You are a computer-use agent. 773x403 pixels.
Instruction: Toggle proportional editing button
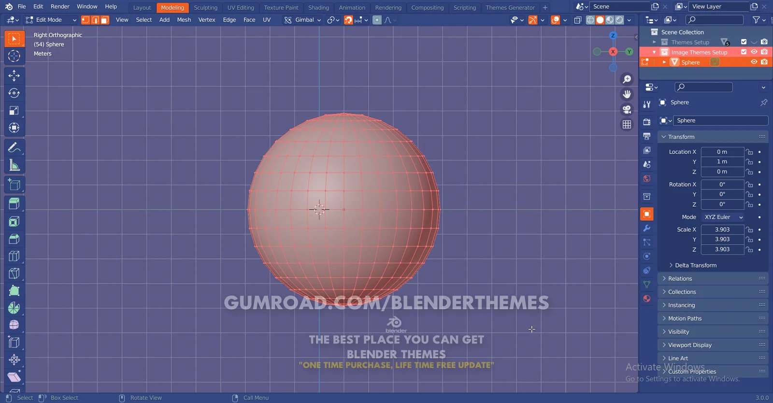[377, 20]
